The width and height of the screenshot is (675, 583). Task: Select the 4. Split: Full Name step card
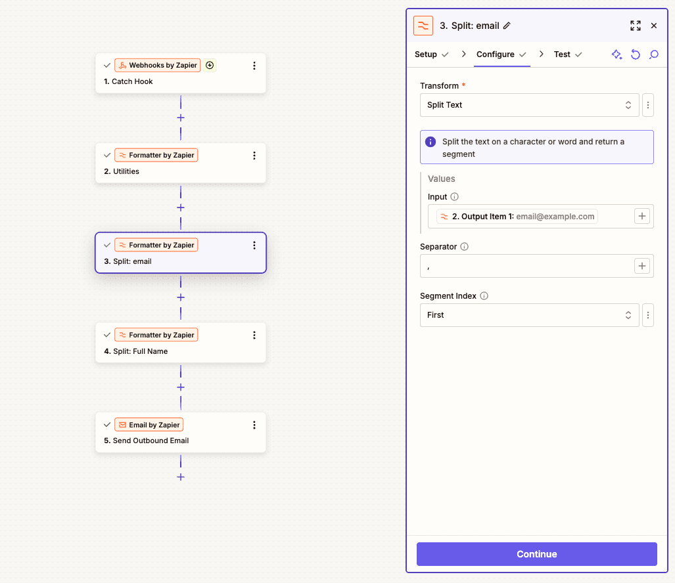coord(181,343)
